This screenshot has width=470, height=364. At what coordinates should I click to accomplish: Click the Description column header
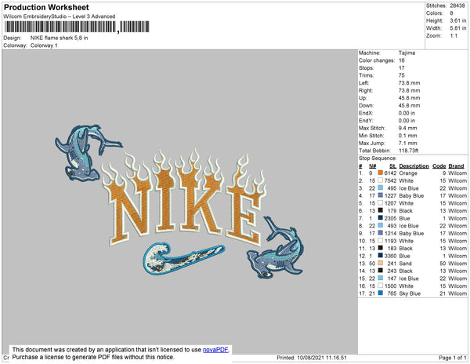[414, 166]
